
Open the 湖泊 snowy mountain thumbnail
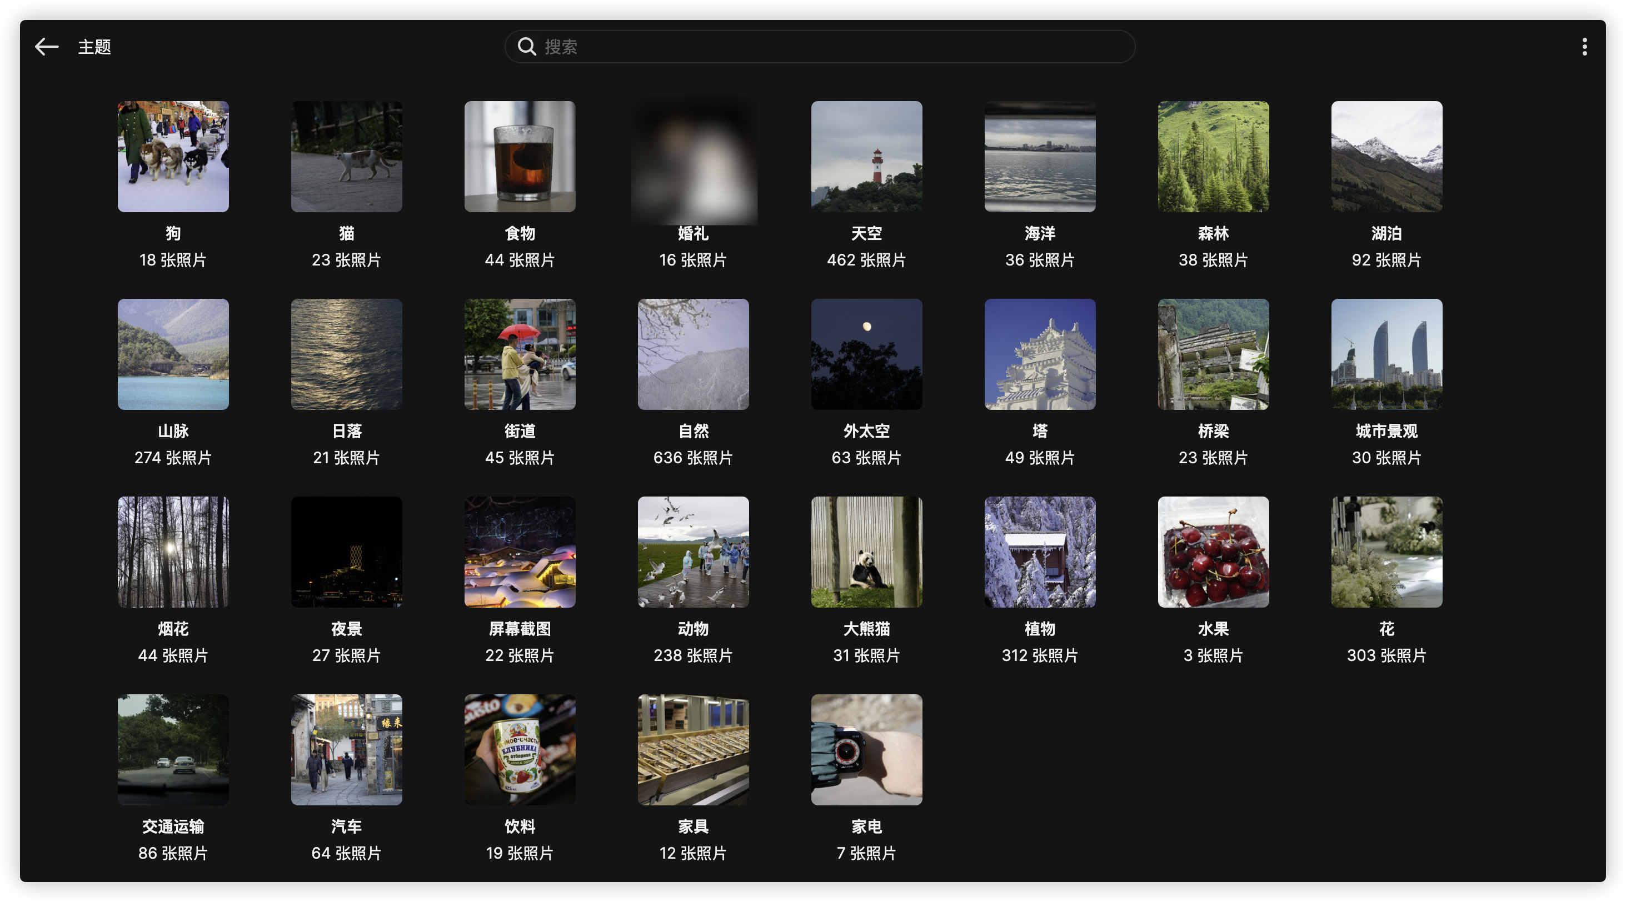(1386, 157)
